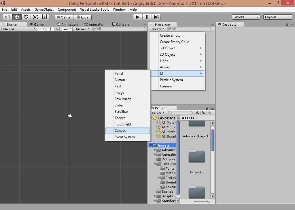Select Particle System menu entry

click(177, 80)
